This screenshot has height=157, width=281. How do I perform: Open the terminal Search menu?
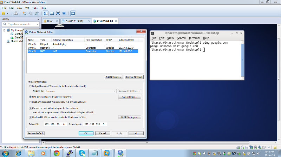tap(181, 38)
